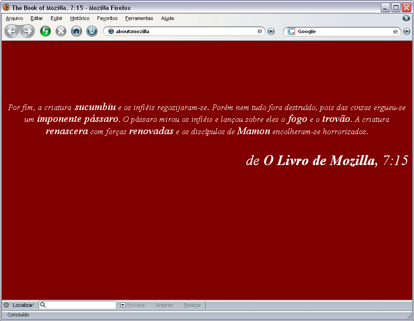Screen dimensions: 414x321
Task: Close the Localizar find bar
Action: [x=6, y=305]
